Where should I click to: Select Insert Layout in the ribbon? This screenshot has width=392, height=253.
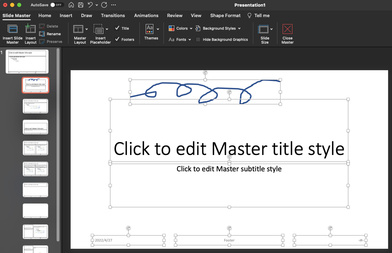(30, 34)
